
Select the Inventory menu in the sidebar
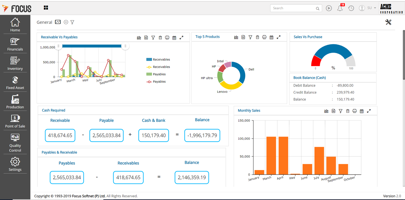(15, 63)
